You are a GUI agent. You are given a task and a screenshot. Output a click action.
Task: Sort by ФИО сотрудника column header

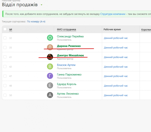coord(67,29)
